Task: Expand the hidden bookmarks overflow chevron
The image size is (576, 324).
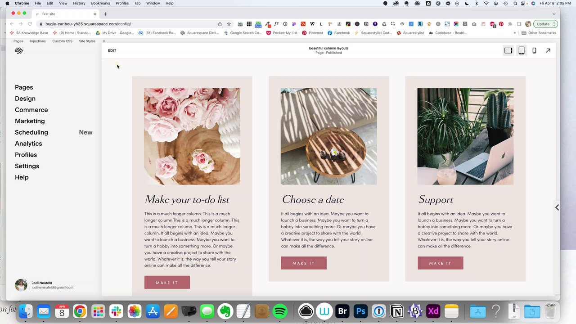Action: (x=514, y=33)
